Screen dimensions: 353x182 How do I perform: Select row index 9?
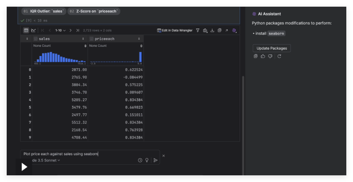(x=30, y=138)
